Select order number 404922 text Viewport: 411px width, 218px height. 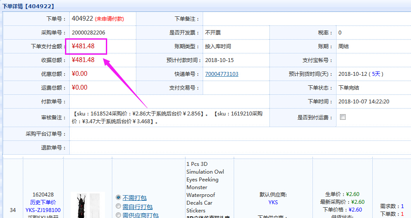point(82,19)
